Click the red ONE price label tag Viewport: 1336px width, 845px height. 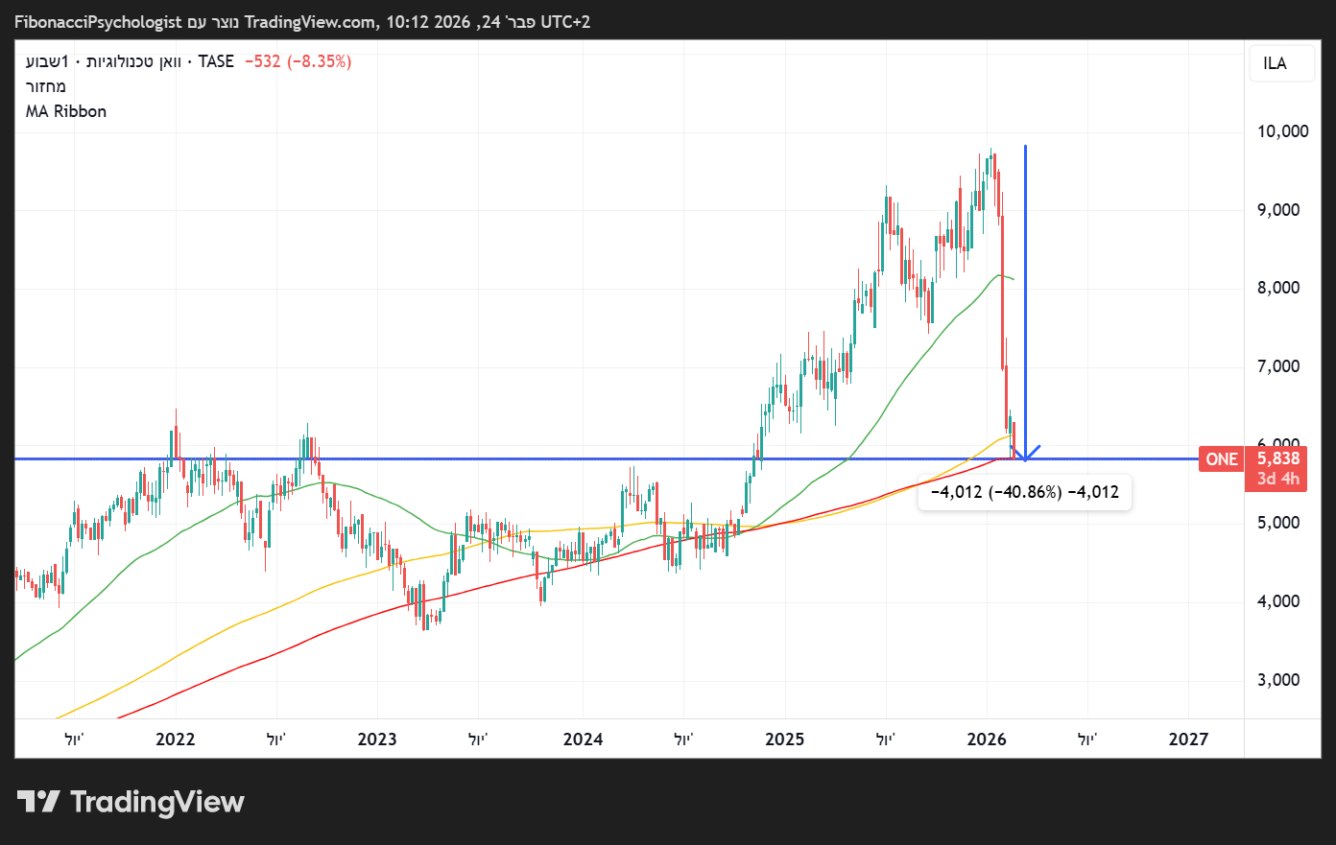(x=1221, y=459)
